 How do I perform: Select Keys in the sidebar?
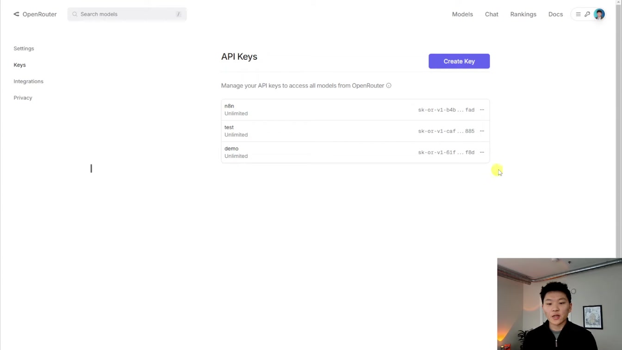point(19,65)
